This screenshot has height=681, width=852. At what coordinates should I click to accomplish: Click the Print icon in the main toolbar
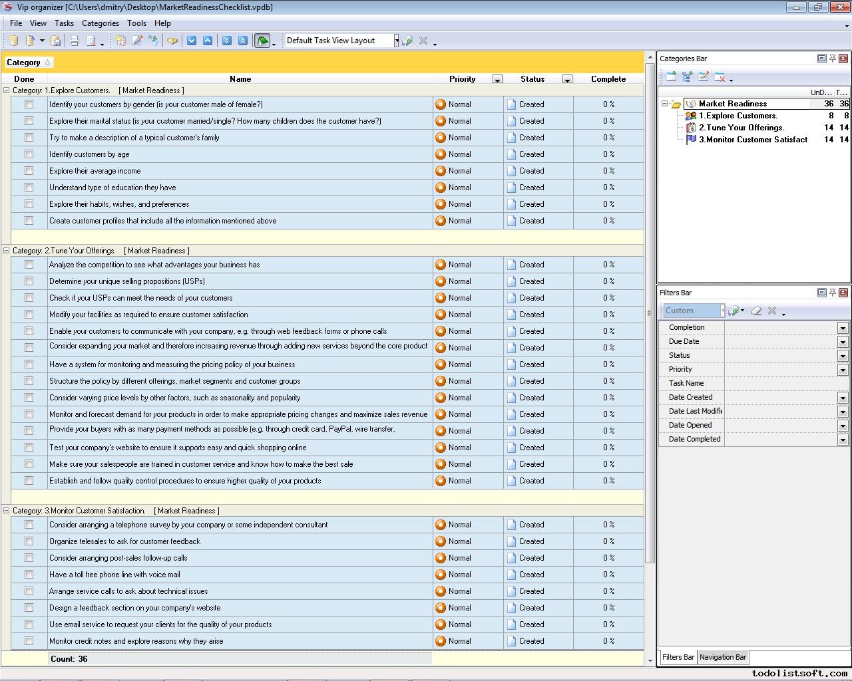pyautogui.click(x=75, y=41)
